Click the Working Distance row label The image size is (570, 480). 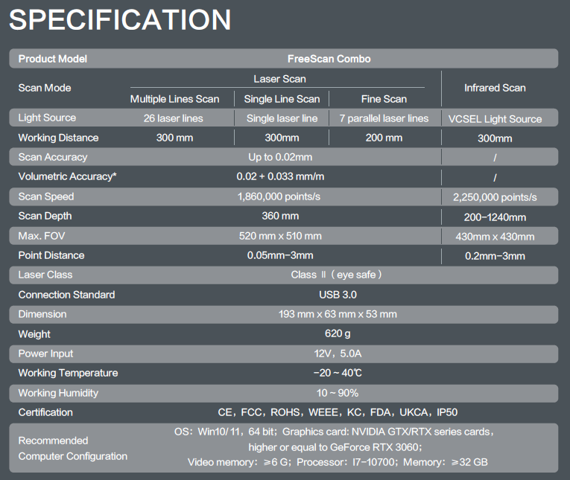point(59,138)
